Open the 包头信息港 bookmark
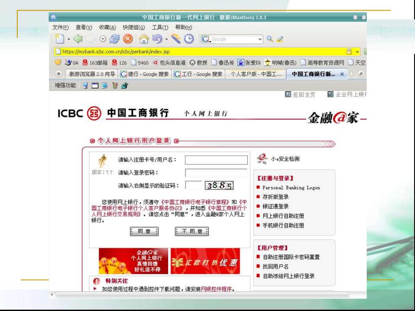415x311 pixels. point(169,63)
